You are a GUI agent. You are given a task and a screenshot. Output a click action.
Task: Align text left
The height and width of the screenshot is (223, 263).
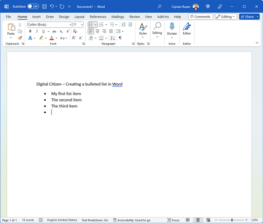pos(91,31)
